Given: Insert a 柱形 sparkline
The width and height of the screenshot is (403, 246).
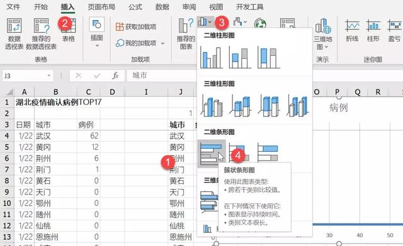Looking at the screenshot, I should [373, 31].
